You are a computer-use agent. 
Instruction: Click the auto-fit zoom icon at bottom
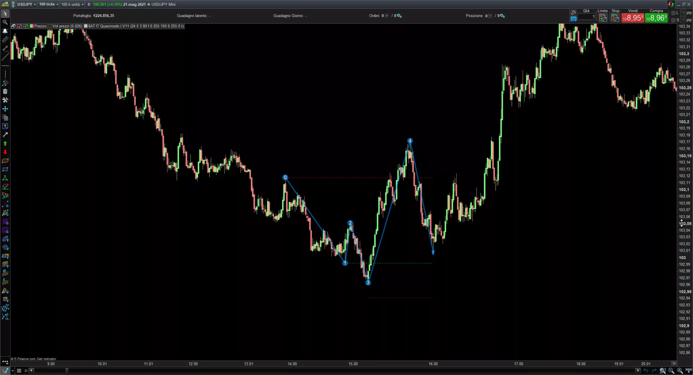pyautogui.click(x=663, y=371)
